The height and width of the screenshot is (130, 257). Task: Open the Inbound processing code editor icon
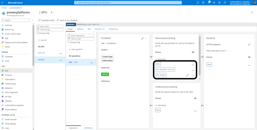pos(193,52)
